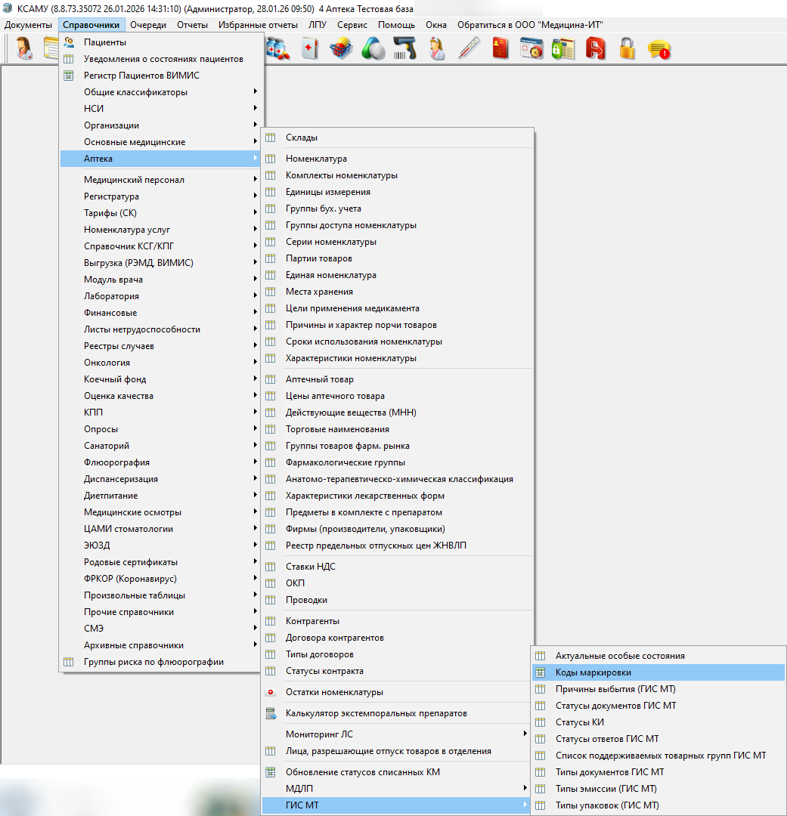The width and height of the screenshot is (787, 816).
Task: Open Остатки номенклатуры from Аптека submenu
Action: (334, 692)
